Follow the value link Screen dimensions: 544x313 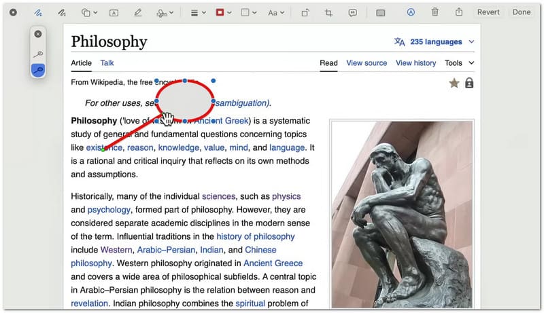point(214,148)
